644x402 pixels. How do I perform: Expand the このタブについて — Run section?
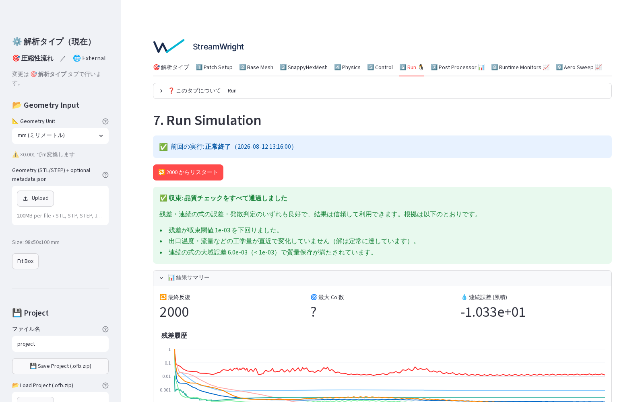tap(382, 91)
